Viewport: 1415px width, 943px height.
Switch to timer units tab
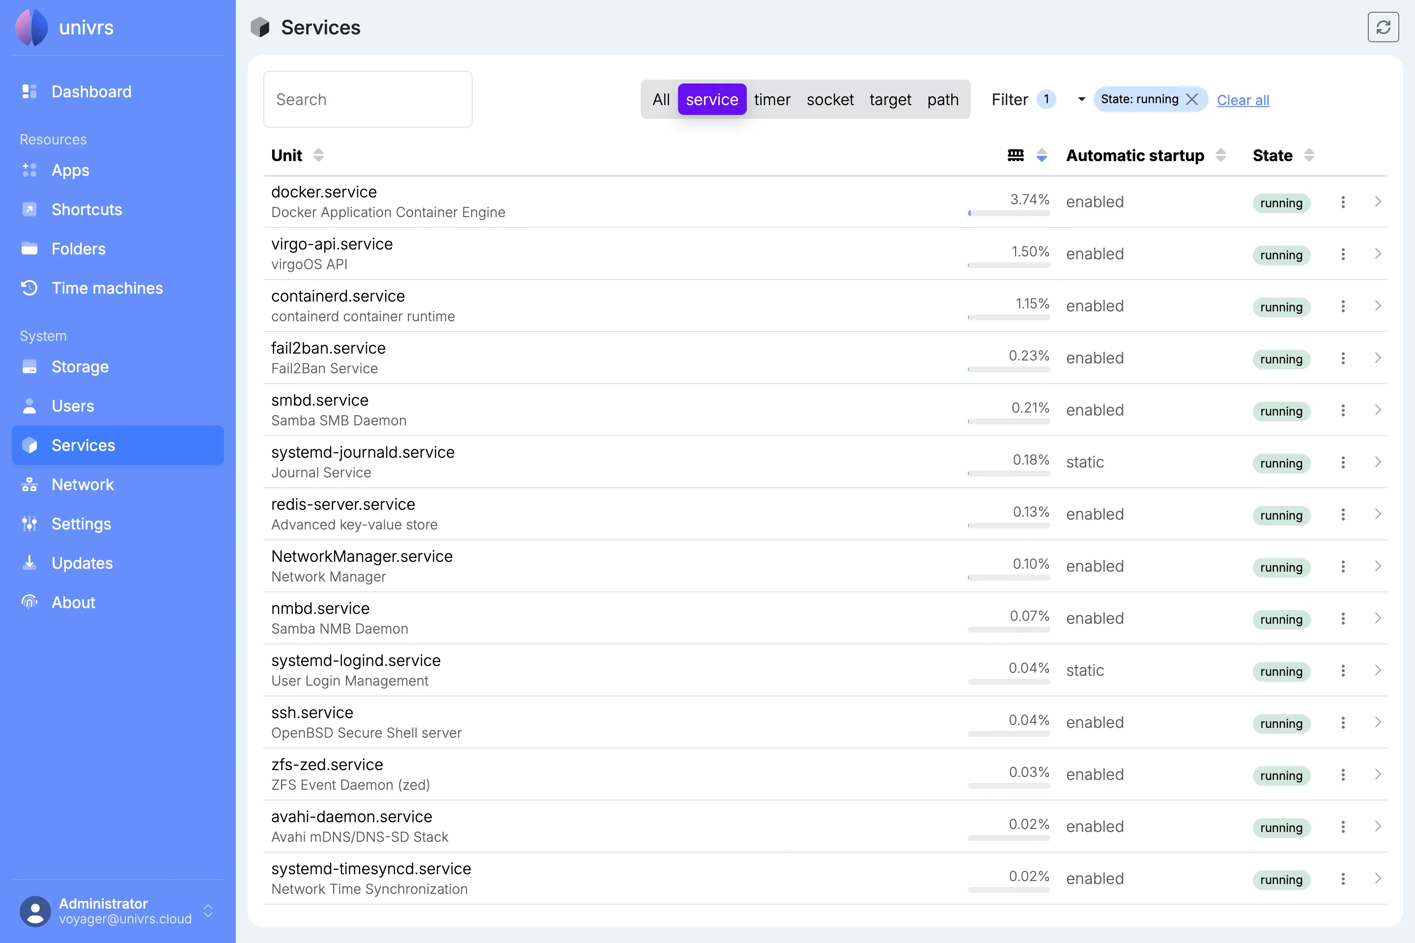772,99
